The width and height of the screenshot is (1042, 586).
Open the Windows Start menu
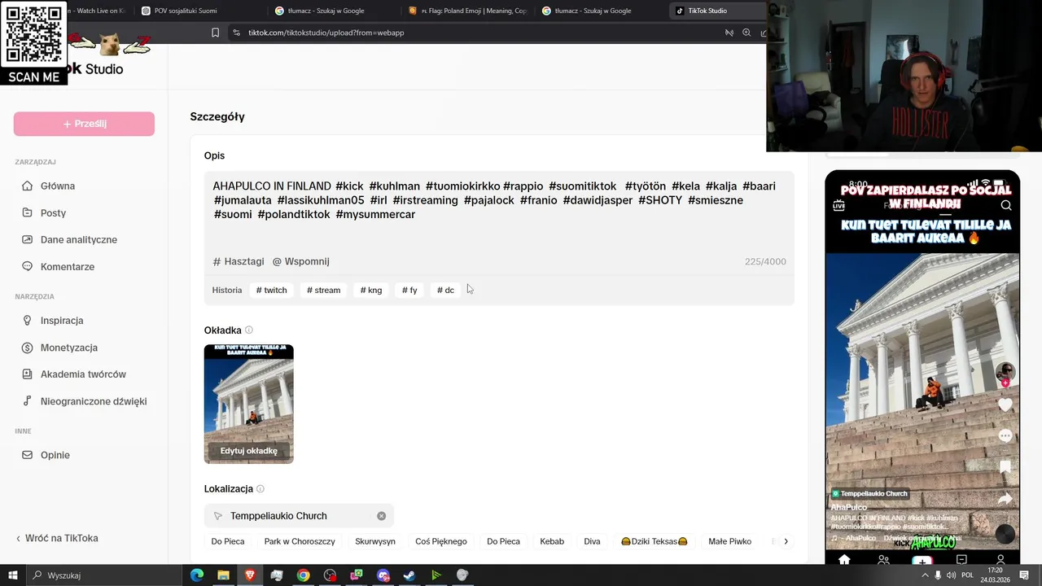tap(13, 575)
